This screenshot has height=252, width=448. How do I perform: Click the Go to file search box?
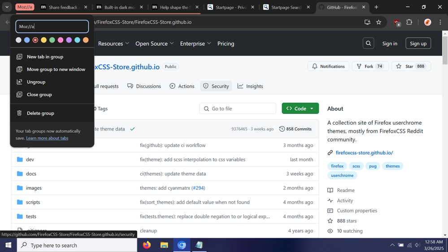tap(238, 109)
